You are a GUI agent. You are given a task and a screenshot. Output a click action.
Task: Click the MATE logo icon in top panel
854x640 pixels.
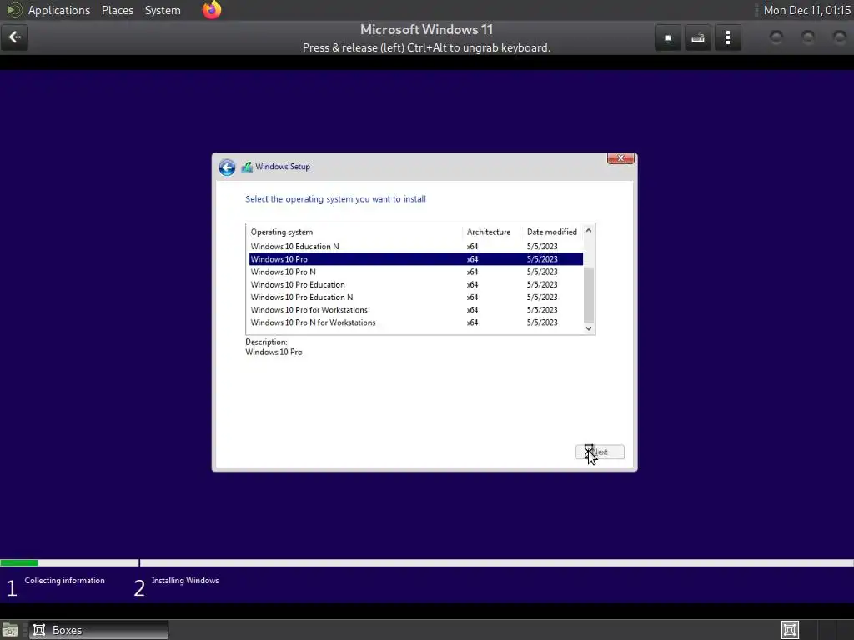click(x=13, y=10)
